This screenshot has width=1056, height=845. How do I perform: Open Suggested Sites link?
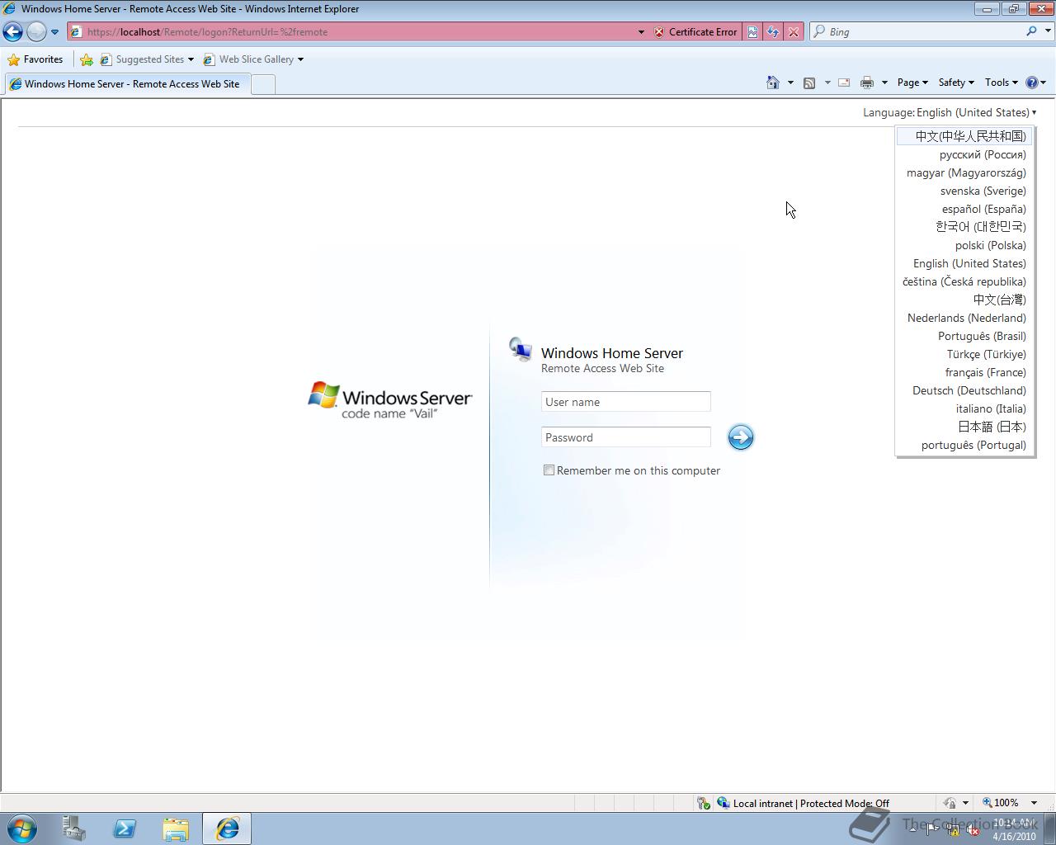pyautogui.click(x=147, y=59)
